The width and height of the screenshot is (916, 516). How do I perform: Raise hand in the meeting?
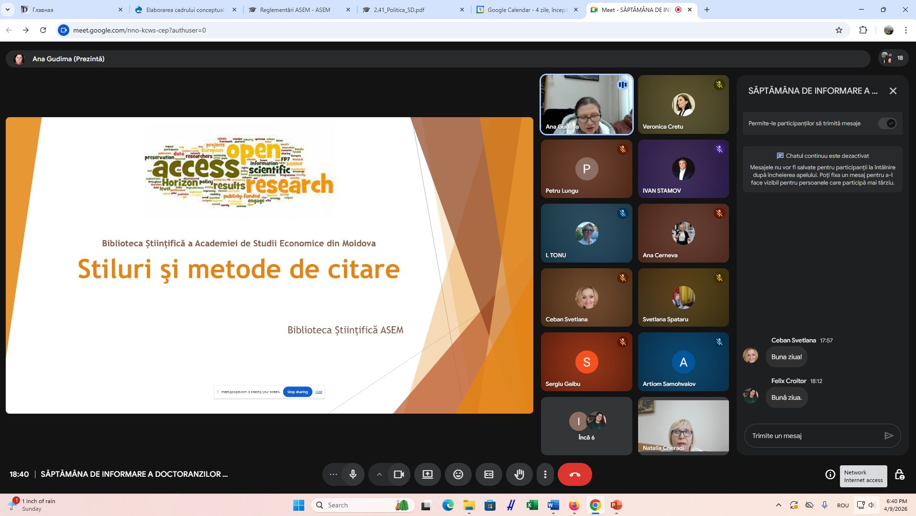click(x=519, y=474)
